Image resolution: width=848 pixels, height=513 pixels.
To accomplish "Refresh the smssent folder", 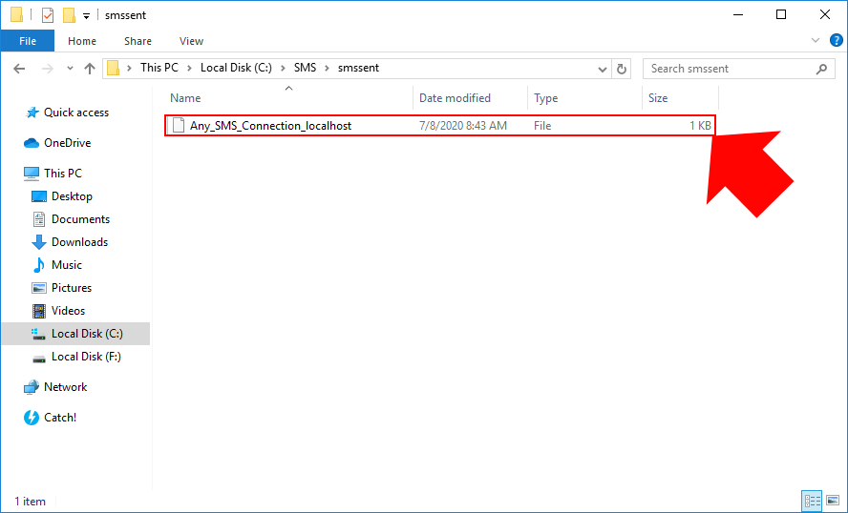I will (x=622, y=69).
